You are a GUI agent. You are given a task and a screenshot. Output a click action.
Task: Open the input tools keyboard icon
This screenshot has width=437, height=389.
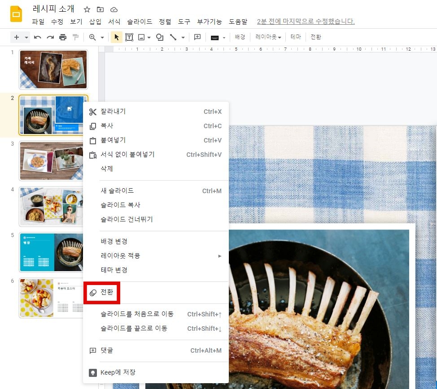click(214, 38)
